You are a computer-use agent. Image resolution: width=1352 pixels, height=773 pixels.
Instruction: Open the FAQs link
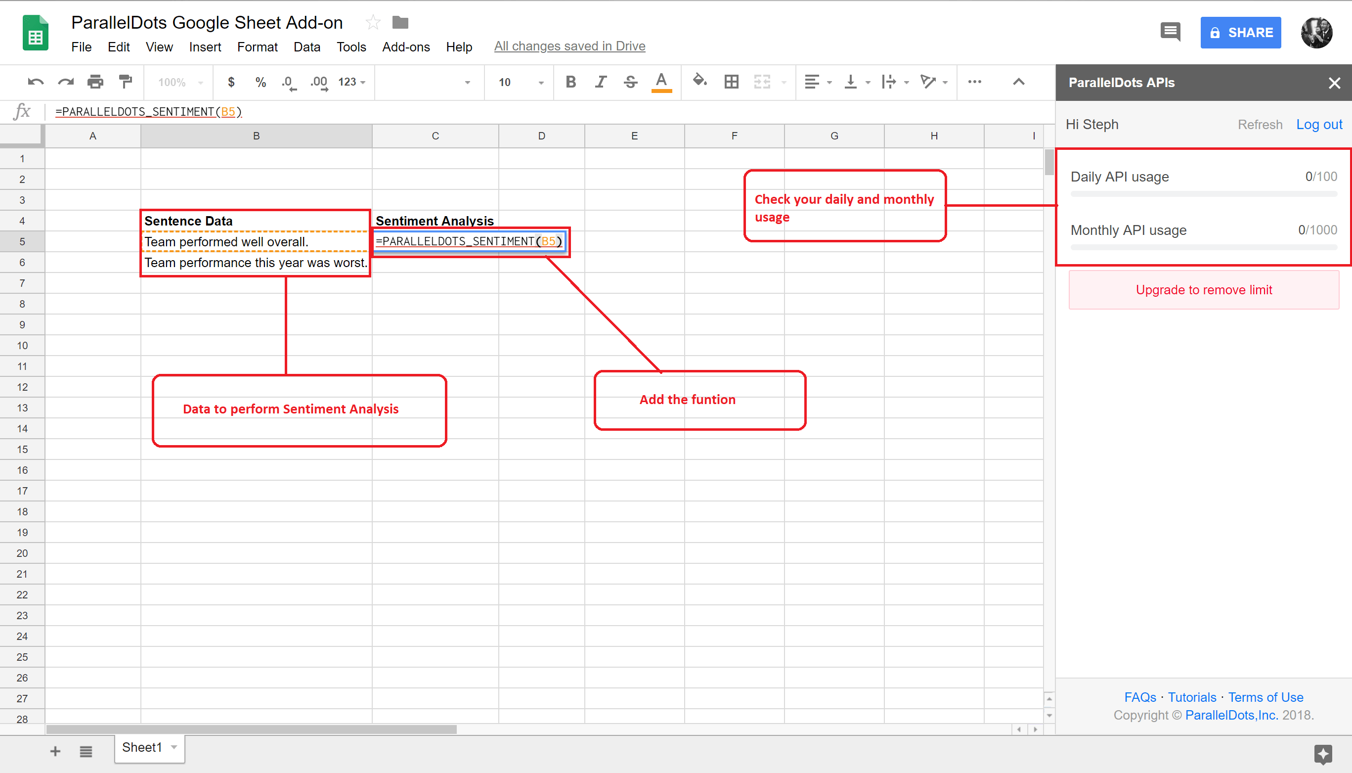pos(1140,697)
